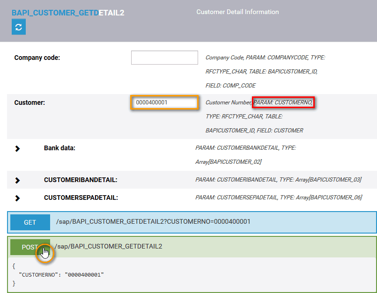Expand the CUSTOMERIBANDETAIL chevron
377x293 pixels.
pos(17,180)
